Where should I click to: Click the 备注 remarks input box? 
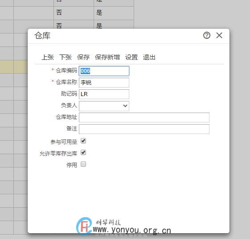pyautogui.click(x=144, y=129)
